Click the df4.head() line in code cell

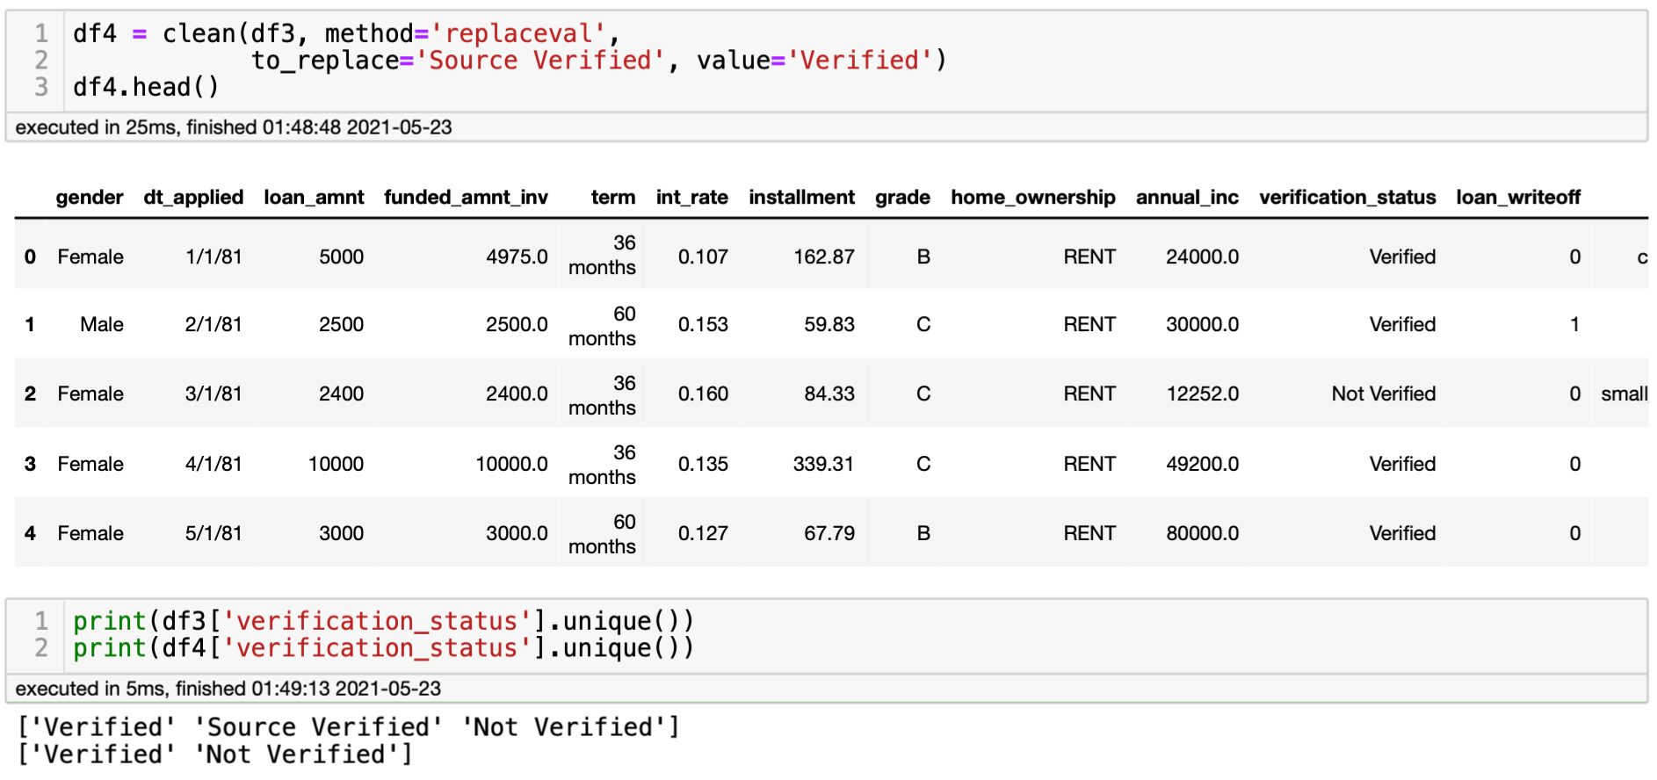coord(146,88)
